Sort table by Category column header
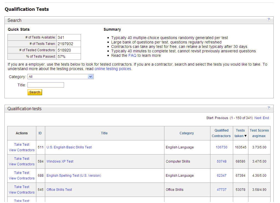 (x=187, y=133)
